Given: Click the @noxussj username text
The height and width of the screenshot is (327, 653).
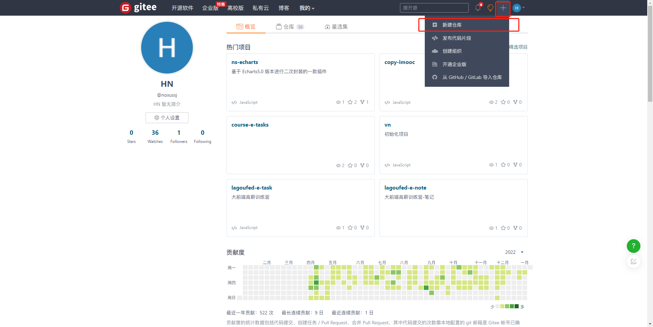Looking at the screenshot, I should [x=167, y=95].
